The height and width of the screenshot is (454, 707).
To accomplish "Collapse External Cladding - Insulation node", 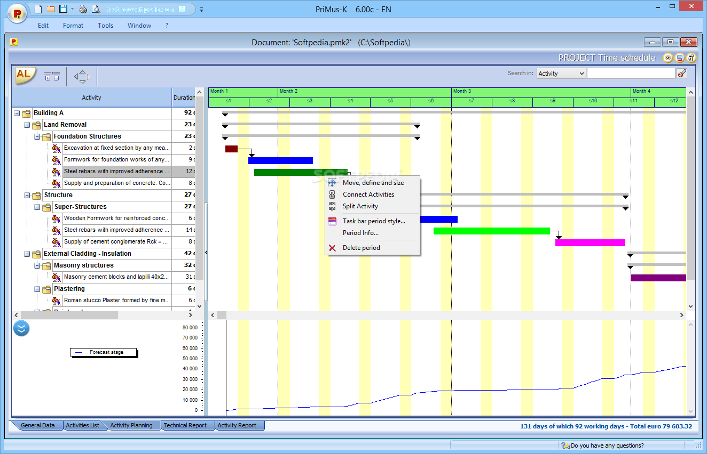I will pyautogui.click(x=27, y=254).
